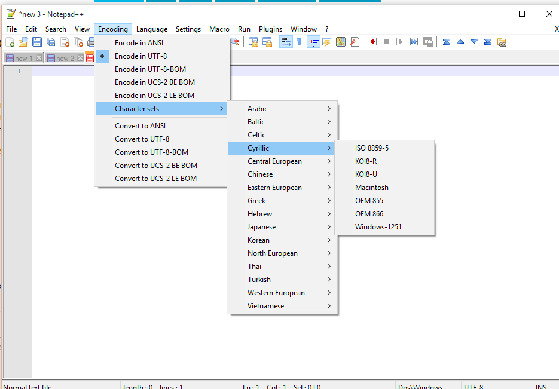Click the Playback macro triangle icon
Viewport: 559px width, 389px height.
[401, 42]
